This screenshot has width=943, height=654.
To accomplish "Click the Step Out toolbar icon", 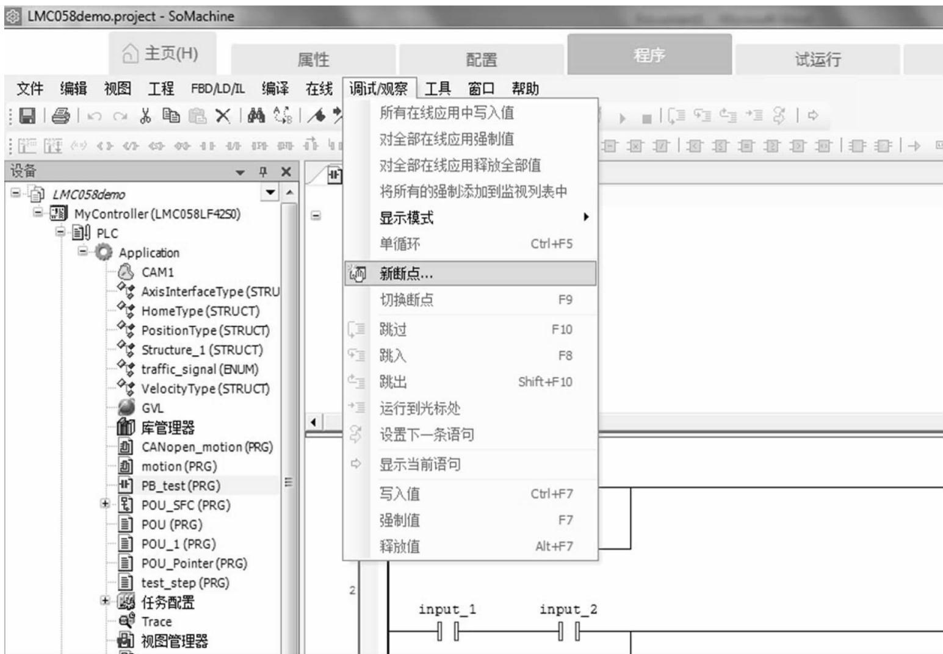I will tap(728, 115).
